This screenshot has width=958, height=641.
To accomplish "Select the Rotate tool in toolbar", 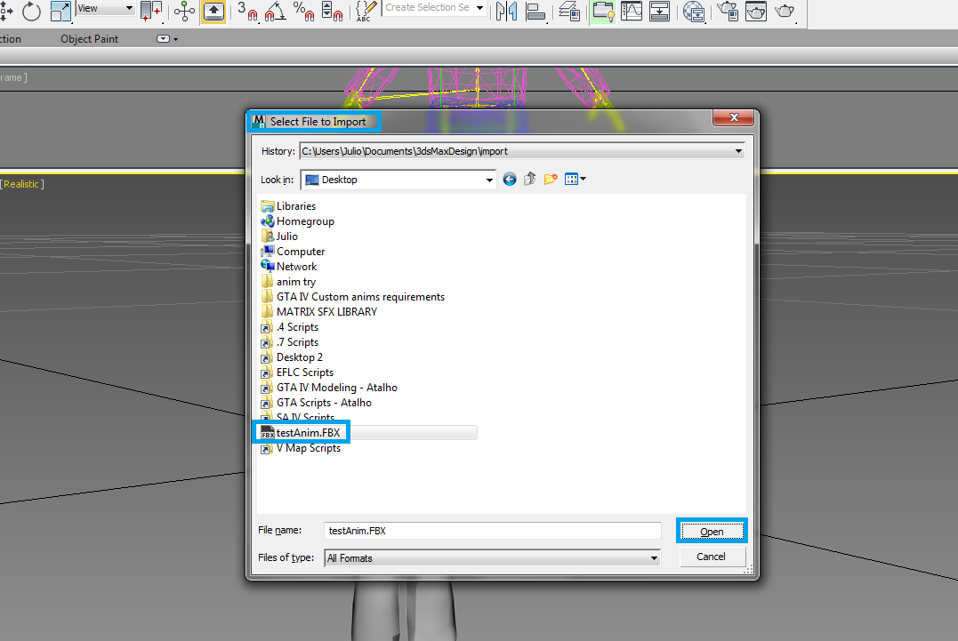I will point(30,11).
